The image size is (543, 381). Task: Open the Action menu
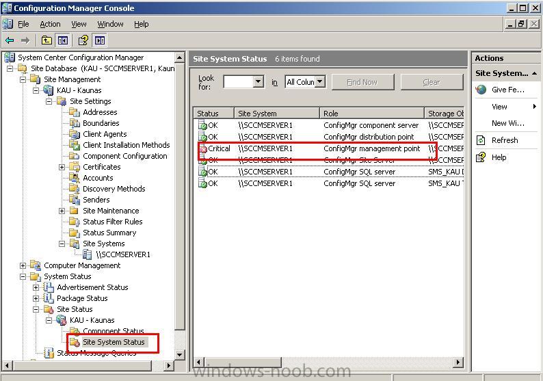tap(50, 24)
